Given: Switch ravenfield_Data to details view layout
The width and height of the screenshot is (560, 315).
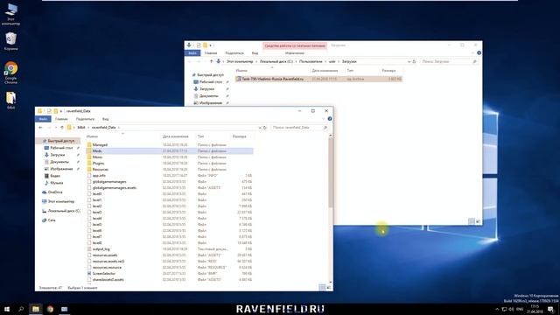Looking at the screenshot, I should tap(322, 288).
